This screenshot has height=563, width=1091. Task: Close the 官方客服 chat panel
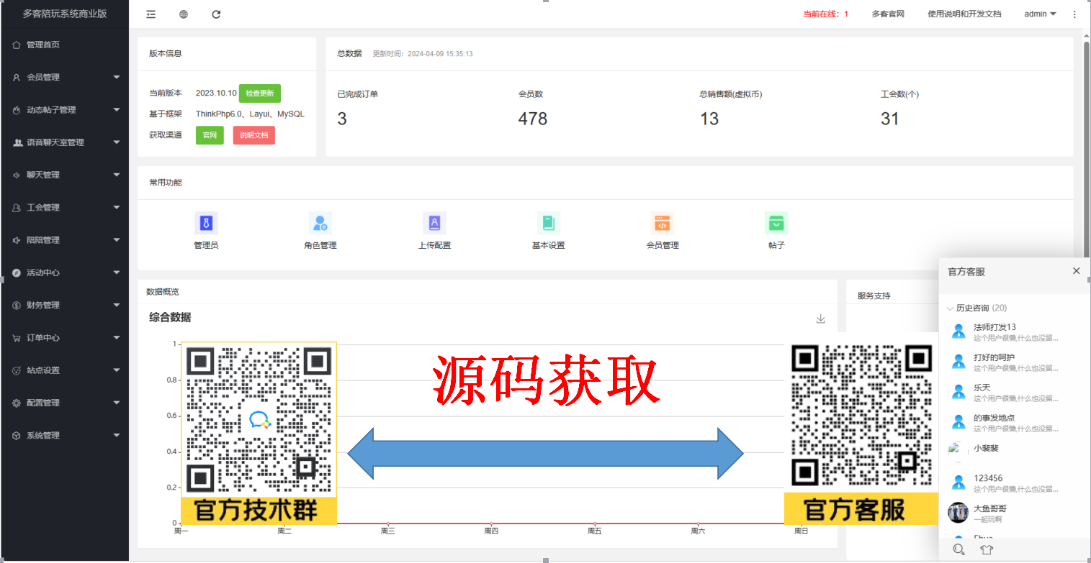(1076, 270)
